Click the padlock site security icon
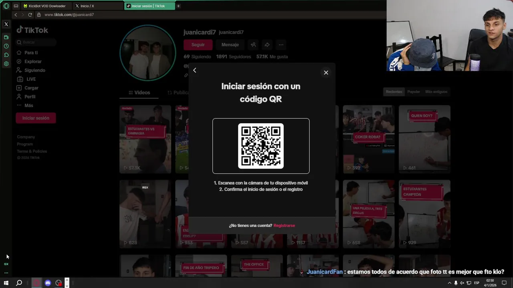This screenshot has height=288, width=513. point(39,15)
